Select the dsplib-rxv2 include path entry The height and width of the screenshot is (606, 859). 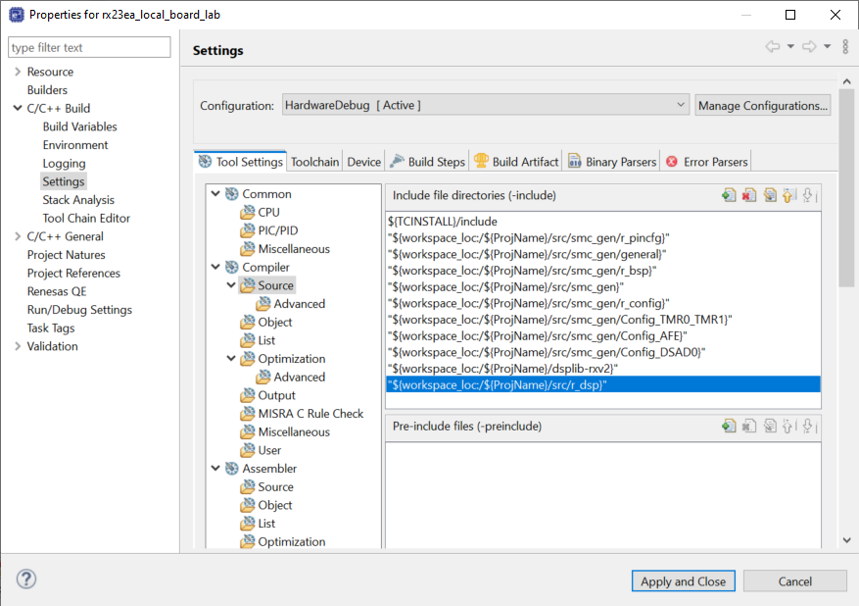(x=502, y=368)
